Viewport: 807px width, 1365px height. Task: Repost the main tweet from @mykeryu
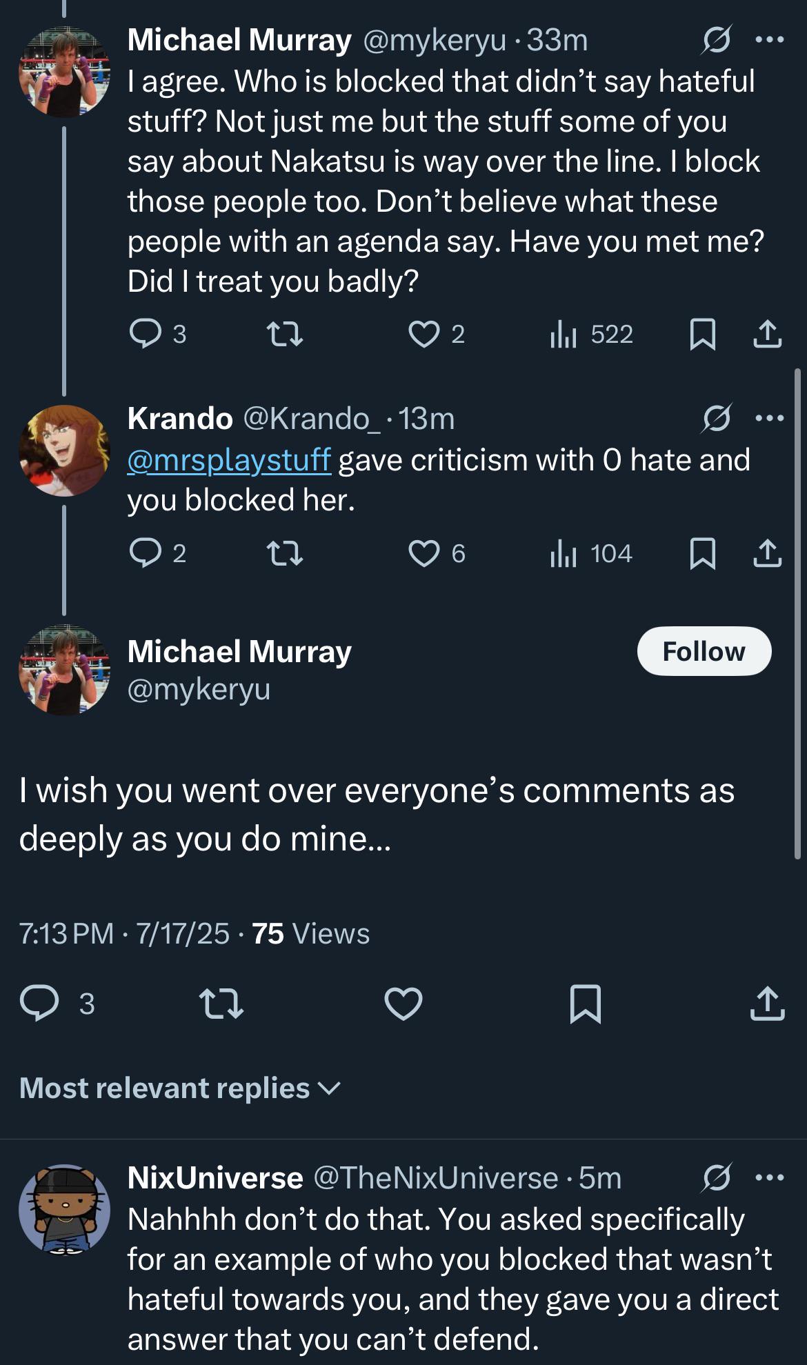221,1003
